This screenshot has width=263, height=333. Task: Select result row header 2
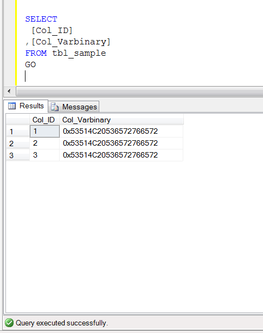[x=18, y=143]
